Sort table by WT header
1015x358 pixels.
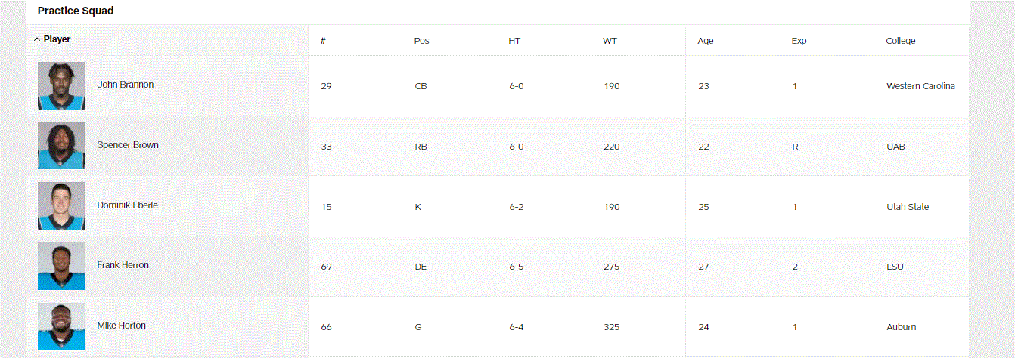[610, 41]
